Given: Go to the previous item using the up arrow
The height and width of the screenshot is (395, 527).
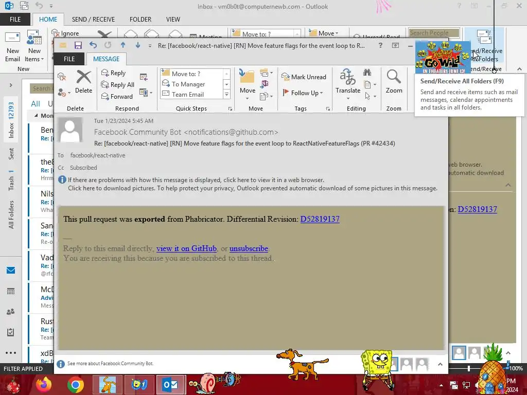Looking at the screenshot, I should click(x=123, y=45).
